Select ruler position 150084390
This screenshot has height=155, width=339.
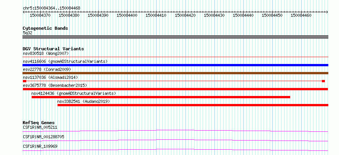(x=98, y=16)
